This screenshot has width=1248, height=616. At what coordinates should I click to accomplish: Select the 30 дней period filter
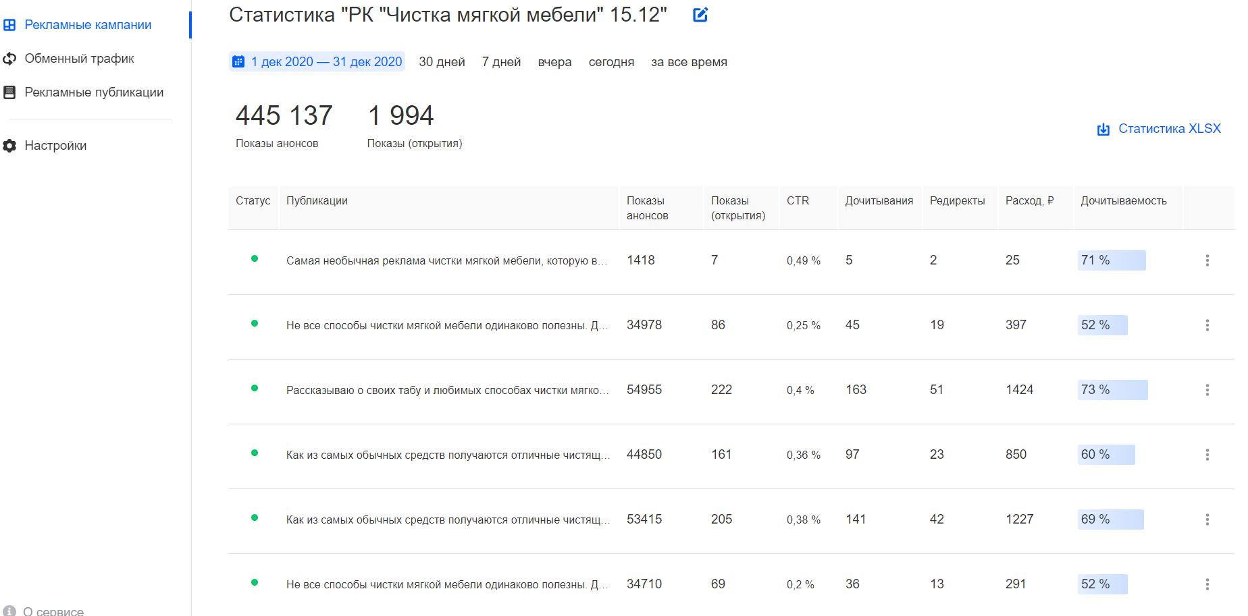coord(442,62)
